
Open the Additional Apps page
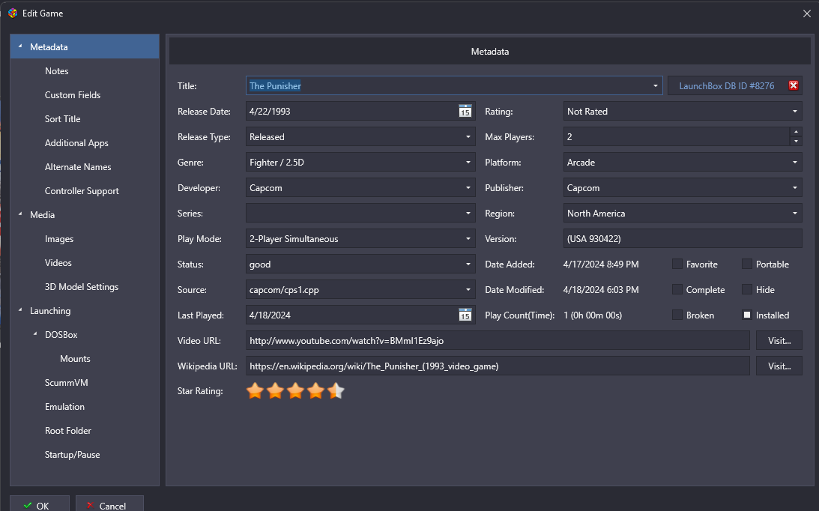click(76, 143)
